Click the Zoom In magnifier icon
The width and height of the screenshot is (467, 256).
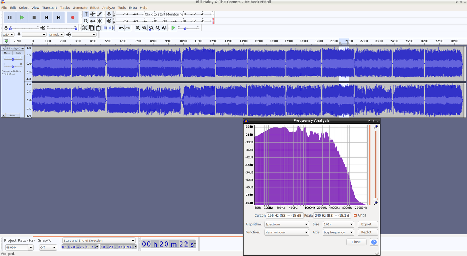(138, 28)
